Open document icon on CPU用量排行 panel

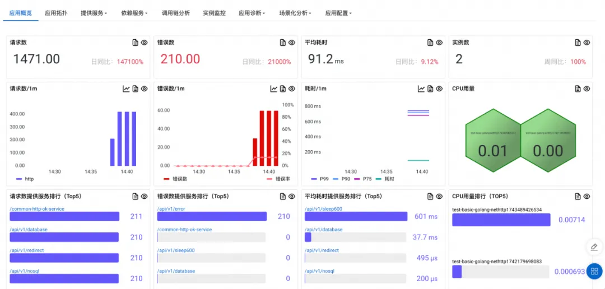pos(578,197)
